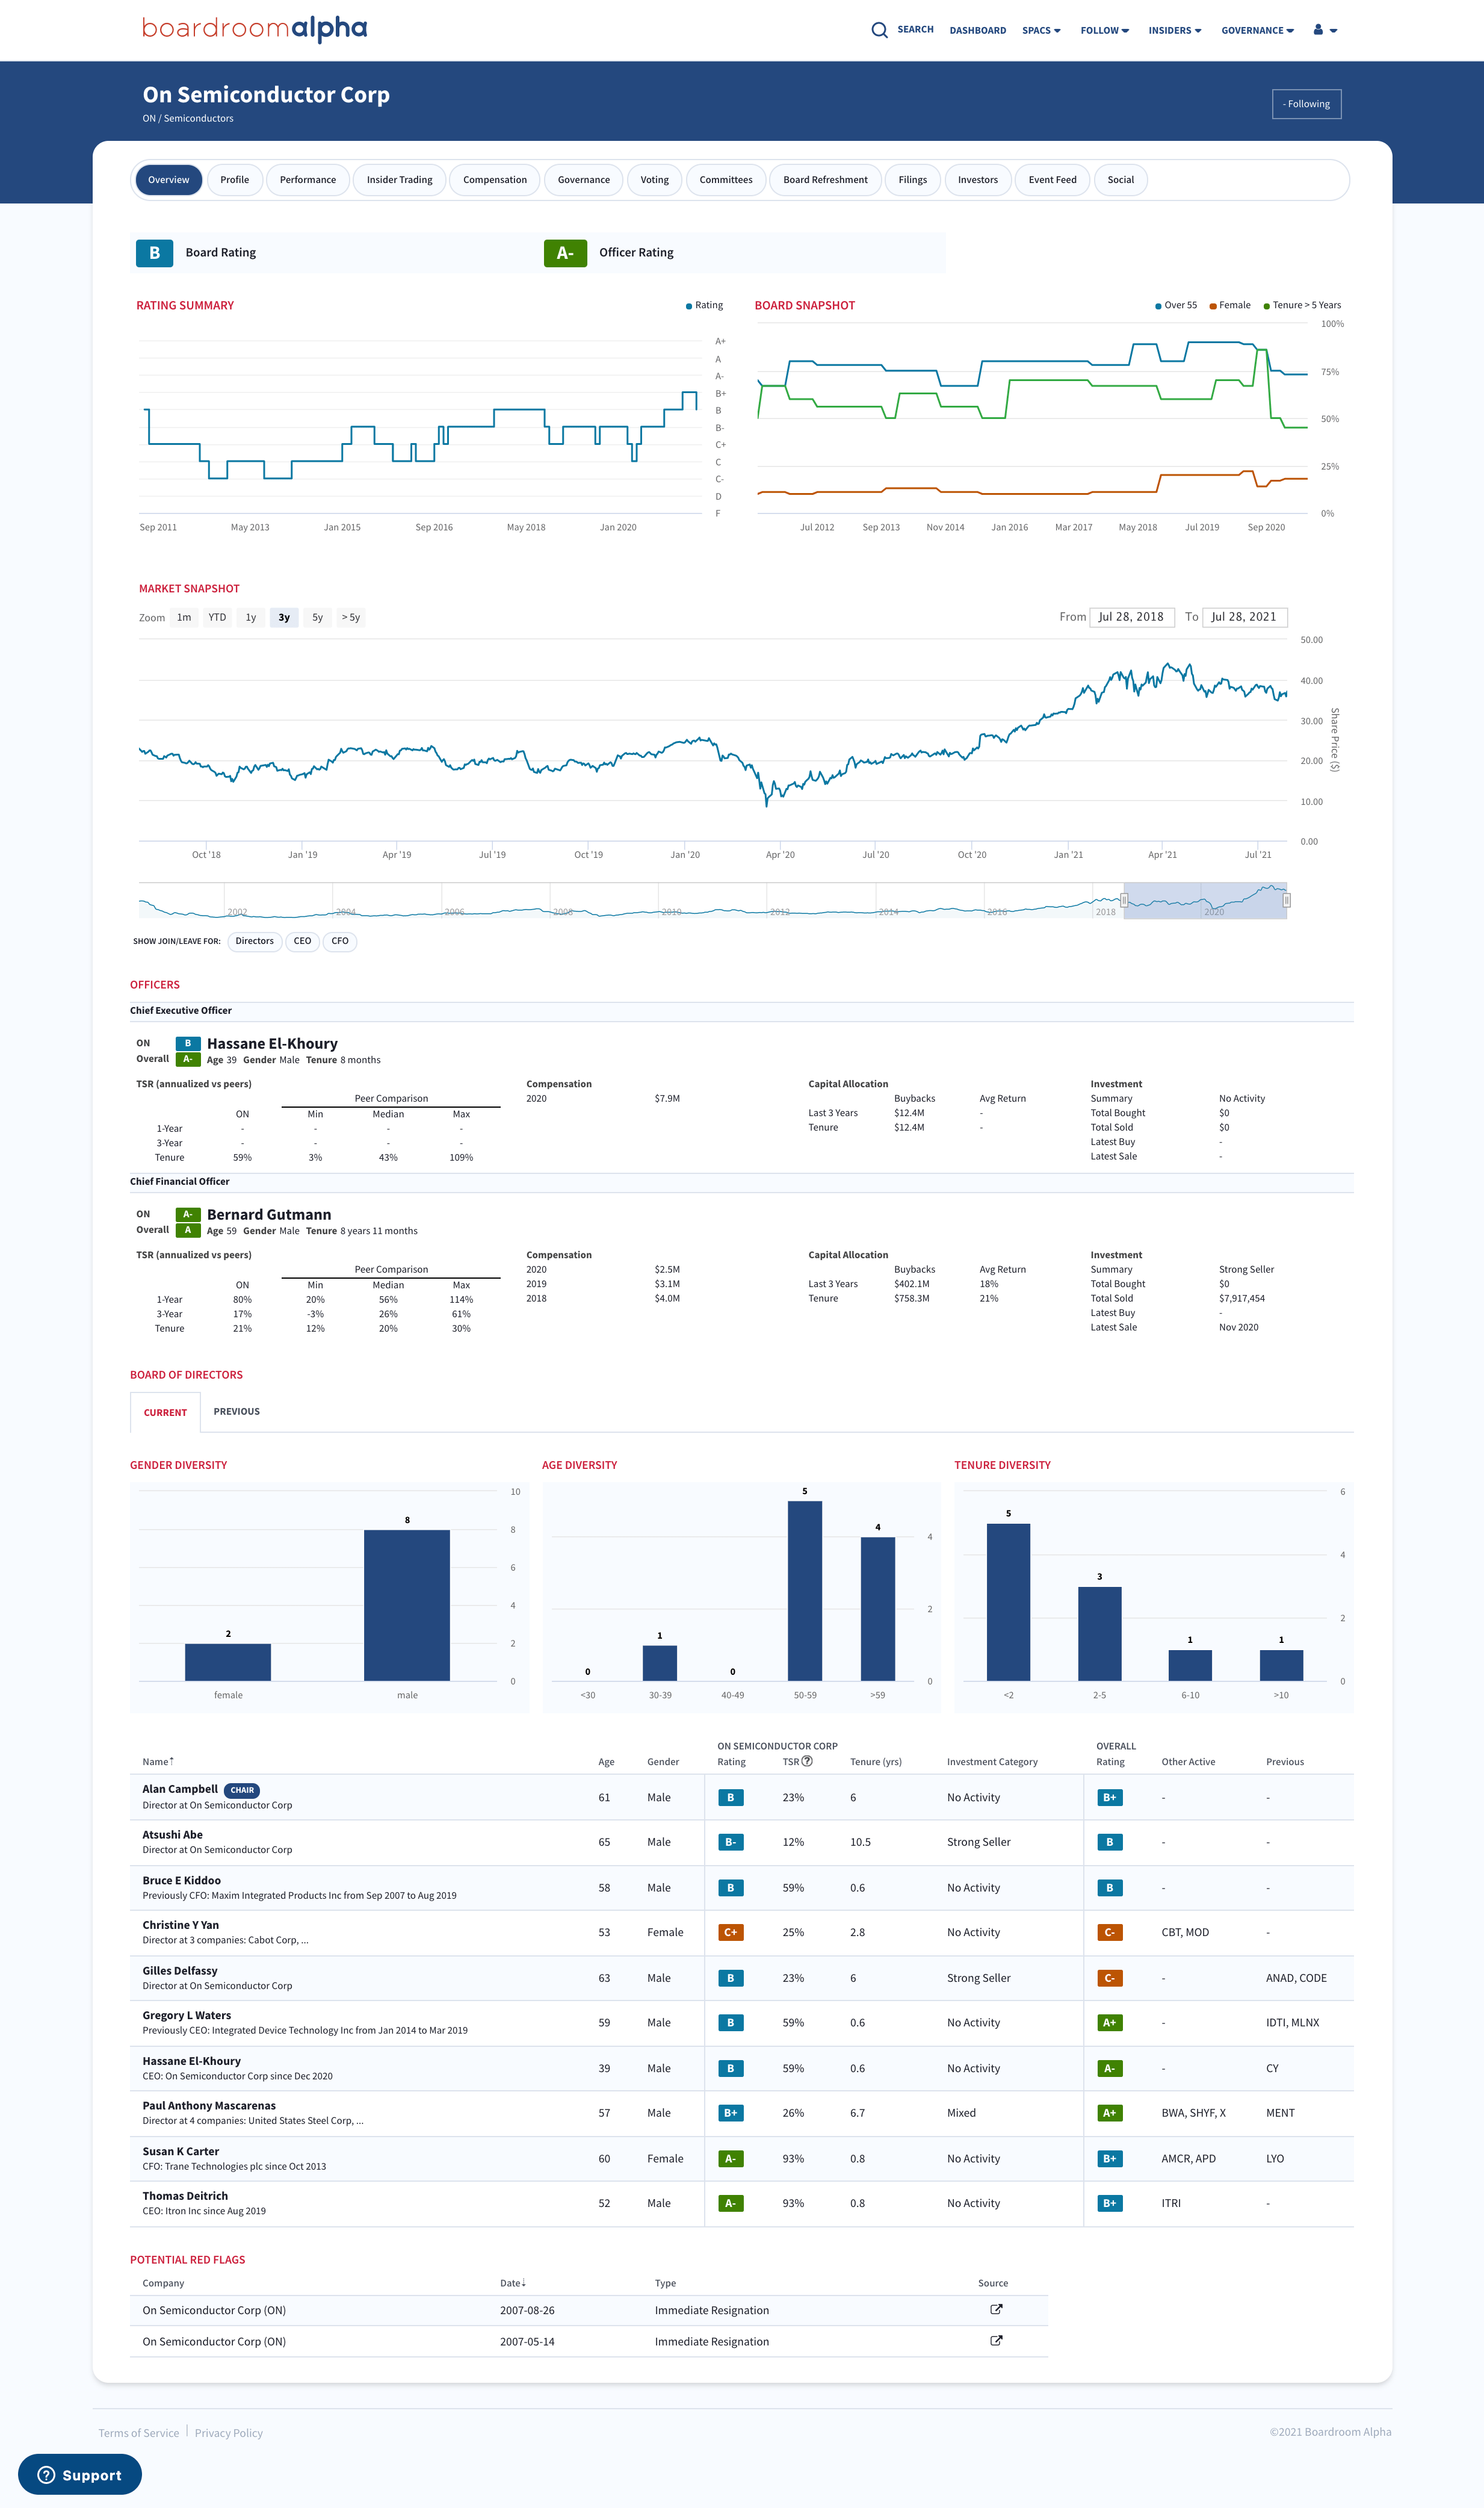
Task: Sort directors table by Name column
Action: click(x=158, y=1761)
